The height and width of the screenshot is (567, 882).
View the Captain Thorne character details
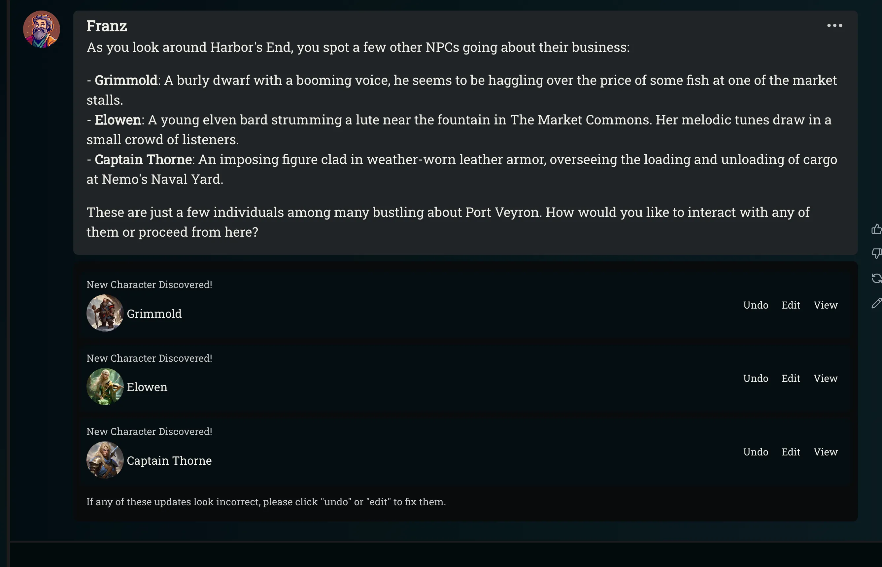(x=825, y=452)
